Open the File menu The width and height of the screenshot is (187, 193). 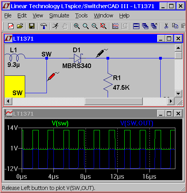(8, 15)
